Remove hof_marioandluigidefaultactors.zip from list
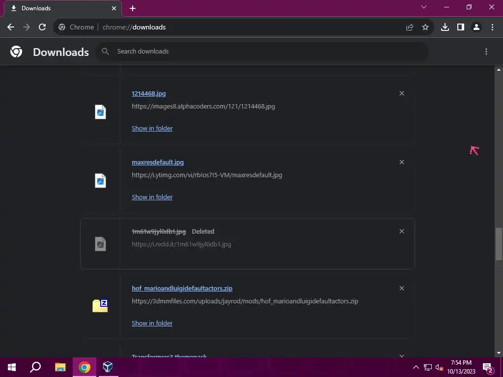This screenshot has height=377, width=503. point(402,288)
